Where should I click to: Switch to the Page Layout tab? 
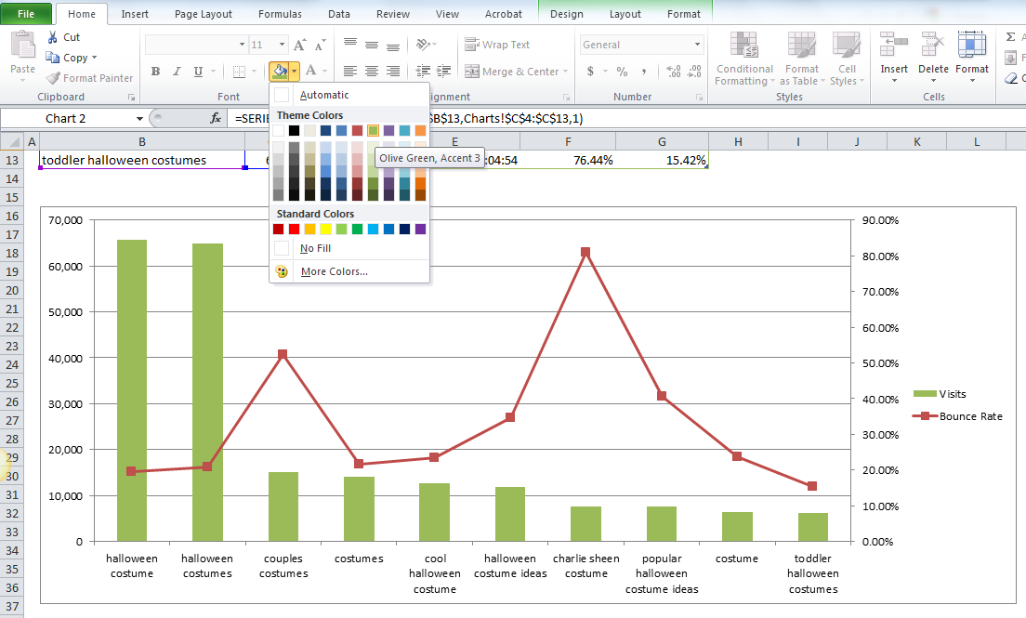(x=204, y=14)
